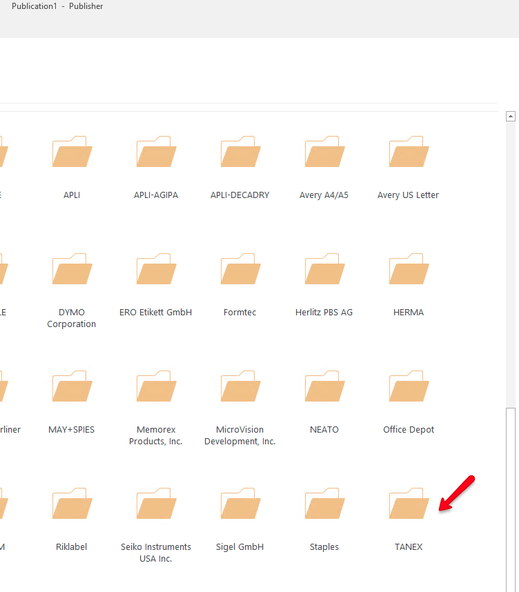Select the APLI-DECADRY folder icon
Viewport: 519px width, 592px height.
click(x=240, y=152)
